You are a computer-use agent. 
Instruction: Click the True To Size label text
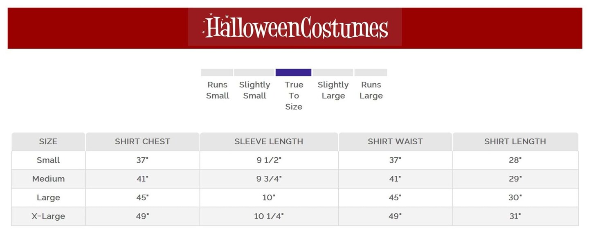[x=294, y=96]
